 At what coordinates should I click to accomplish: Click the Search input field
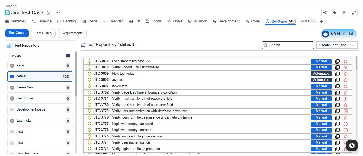[288, 45]
